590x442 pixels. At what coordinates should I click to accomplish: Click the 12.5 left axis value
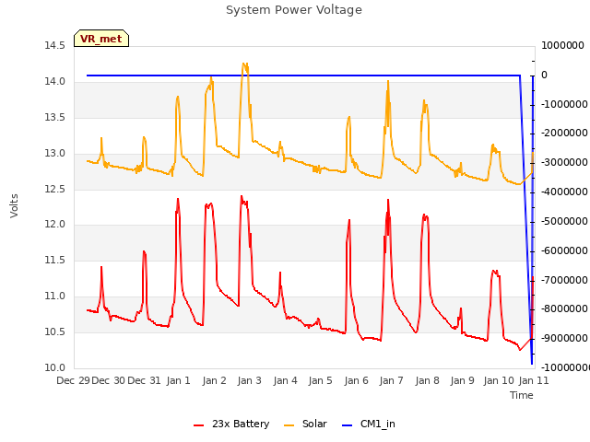point(55,189)
